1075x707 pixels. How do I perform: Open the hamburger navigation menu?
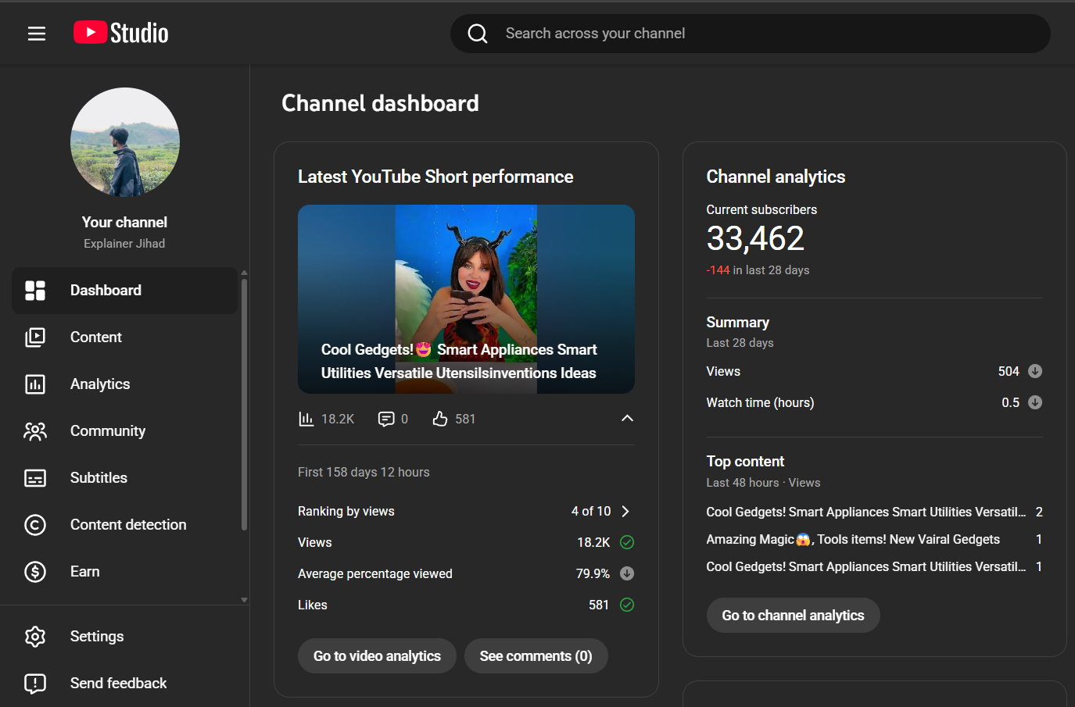point(37,34)
